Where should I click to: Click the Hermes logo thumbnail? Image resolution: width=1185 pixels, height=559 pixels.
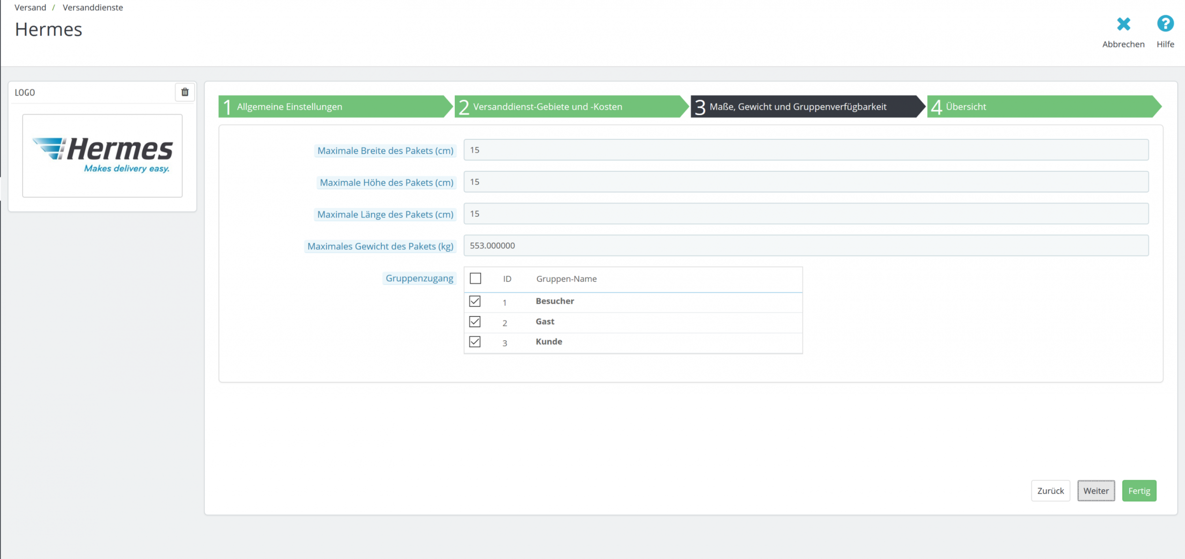102,156
